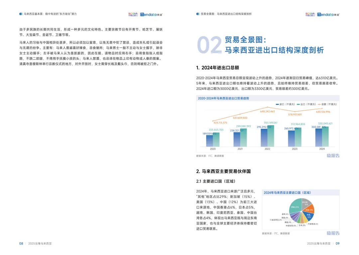Image resolution: width=359 pixels, height=255 pixels.
Task: Click total value 630,126,996
Action: [x=323, y=112]
